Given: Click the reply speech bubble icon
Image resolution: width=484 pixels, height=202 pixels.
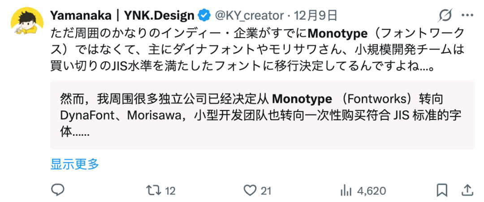Looking at the screenshot, I should point(58,190).
